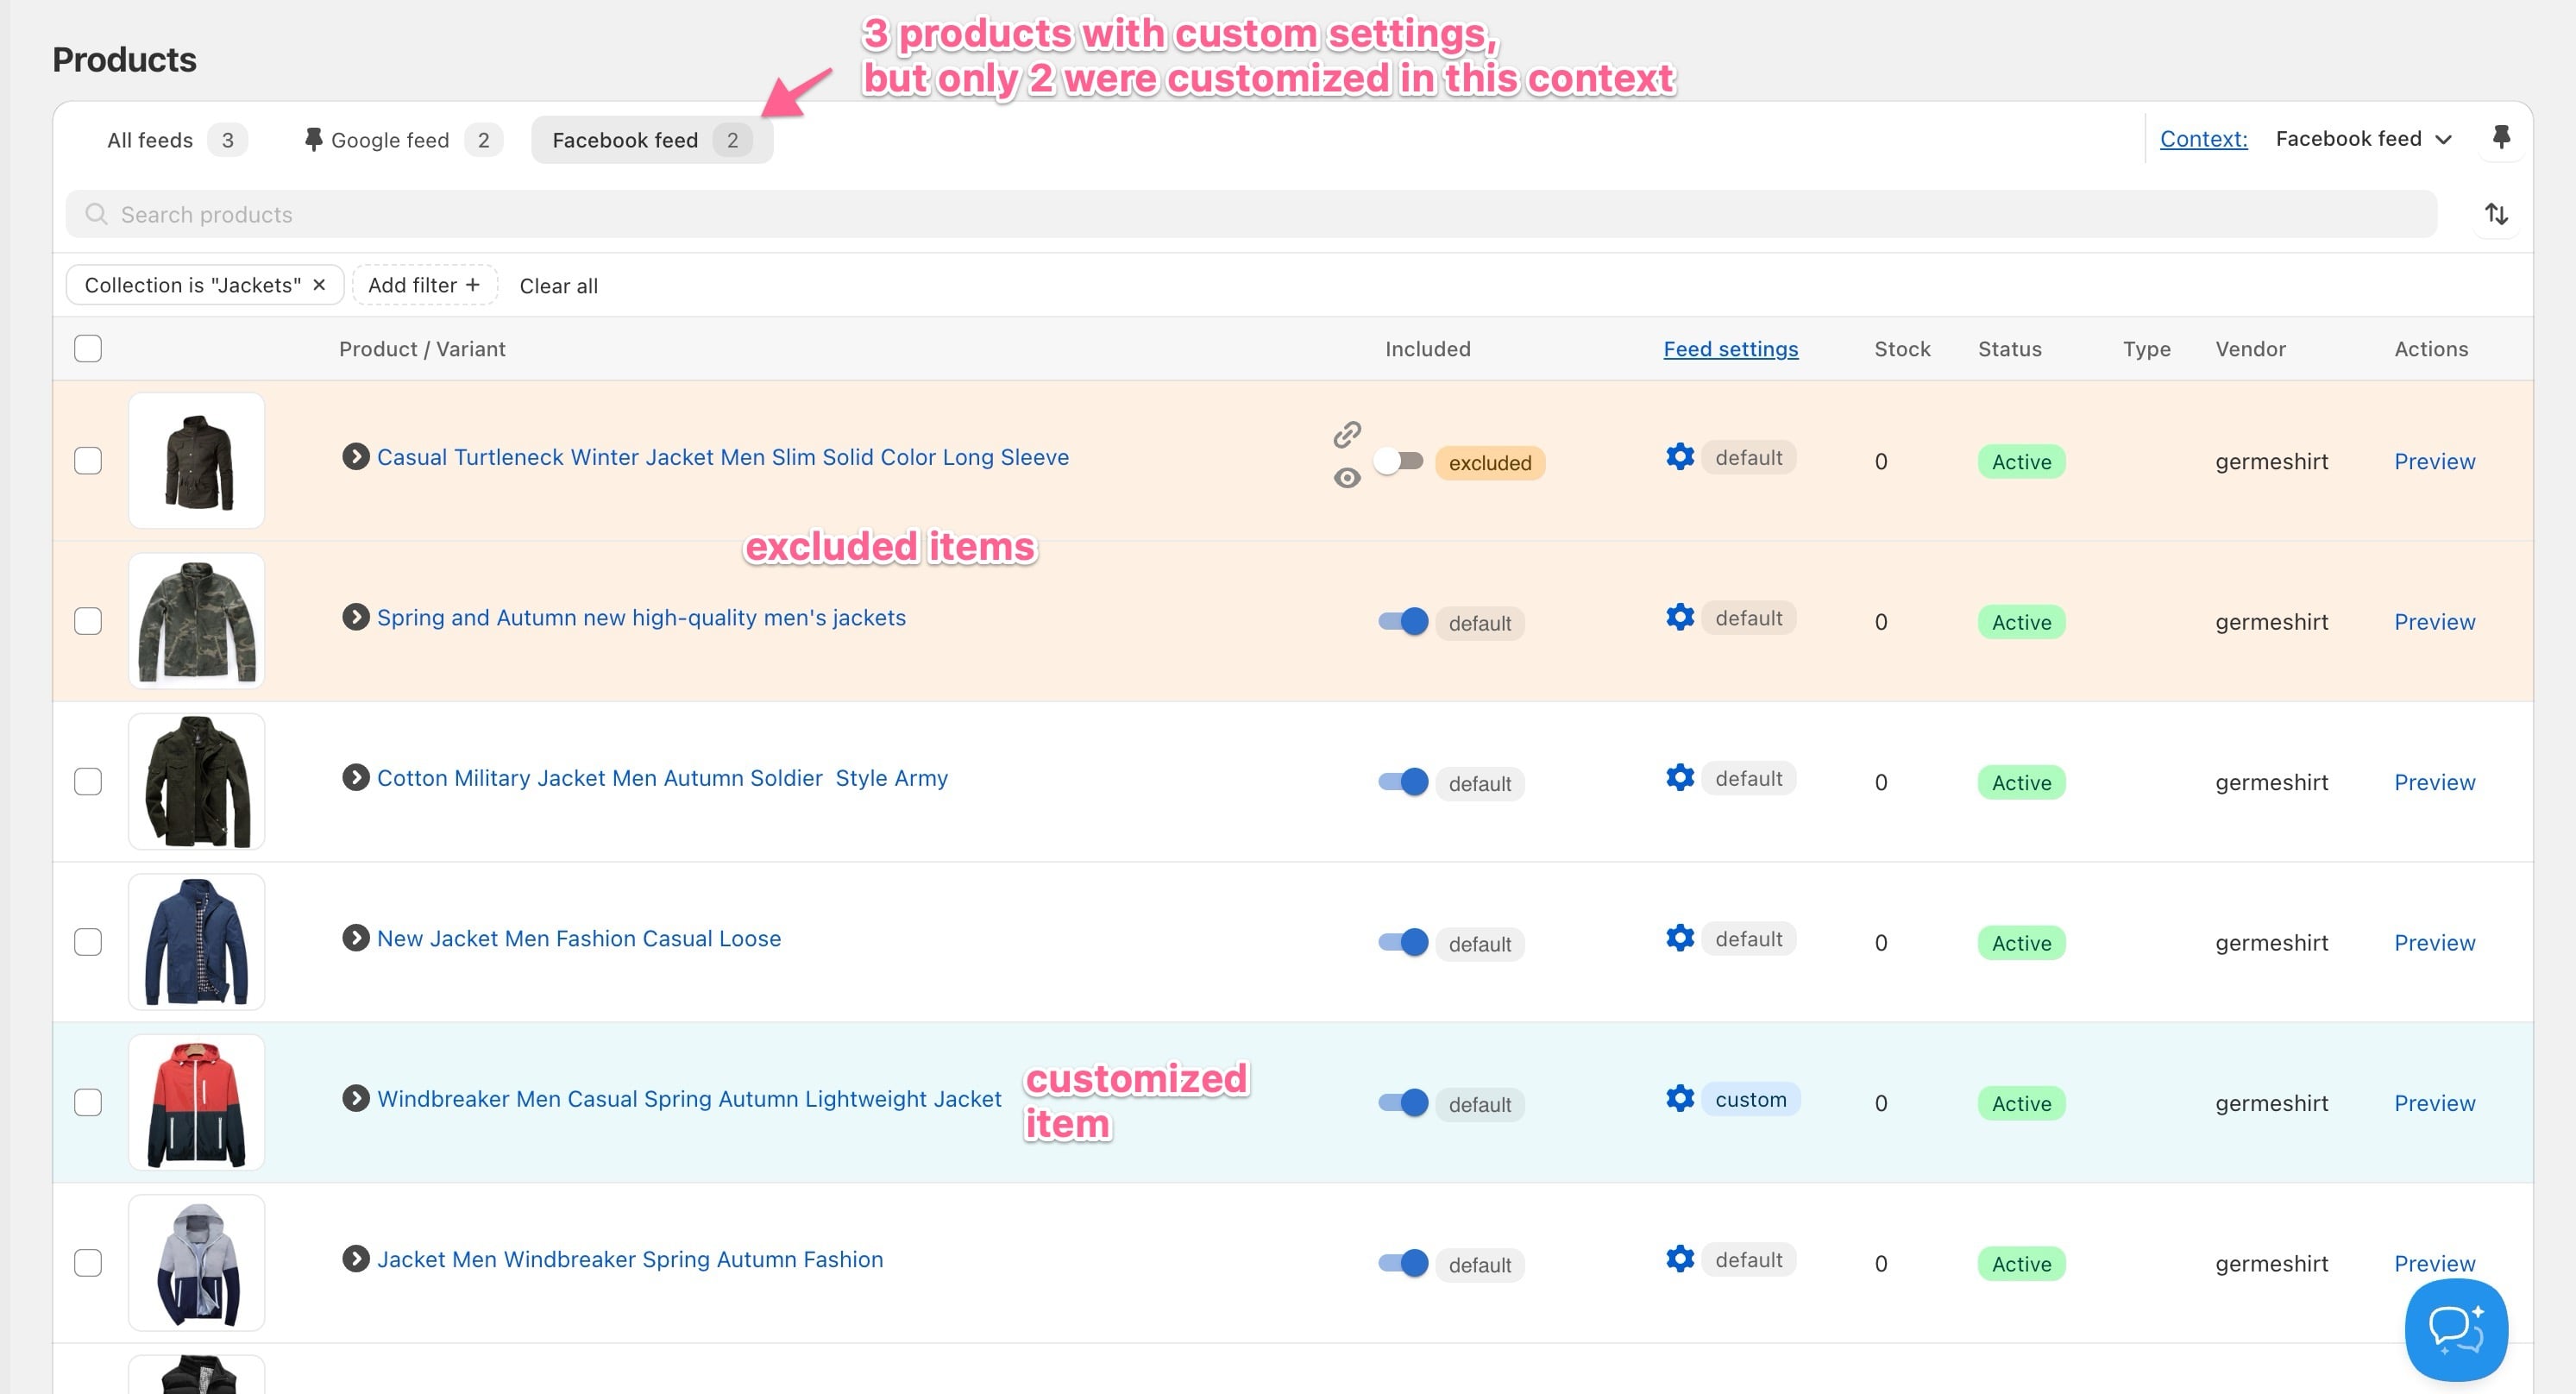Open feed settings gear for Cotton Military Jacket
2576x1394 pixels.
[x=1680, y=777]
